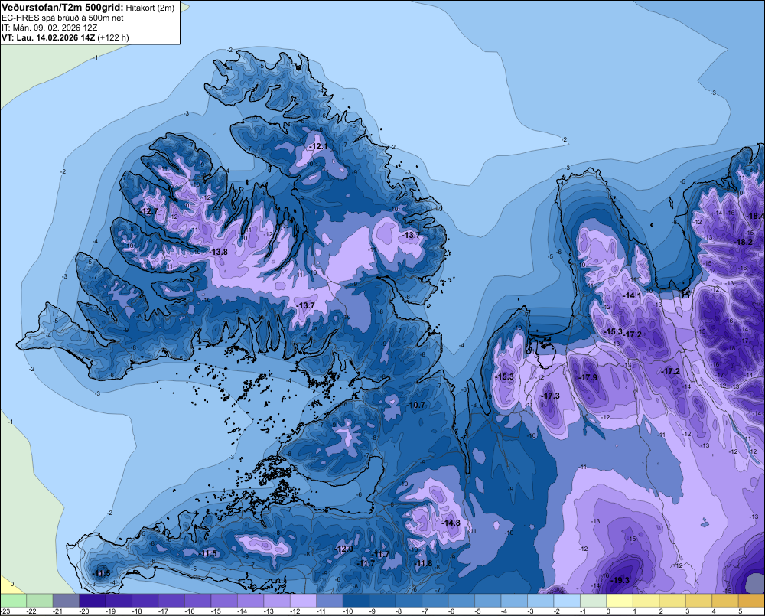Click the -12.1 temperature value on the map
The image size is (765, 616).
click(x=318, y=146)
